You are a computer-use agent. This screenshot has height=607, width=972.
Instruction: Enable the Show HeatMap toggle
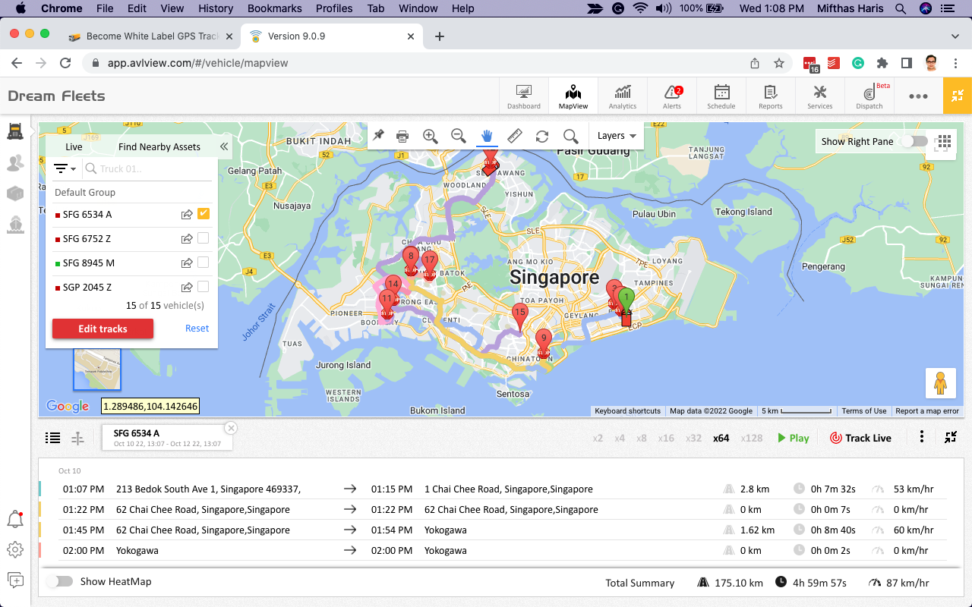click(x=60, y=580)
